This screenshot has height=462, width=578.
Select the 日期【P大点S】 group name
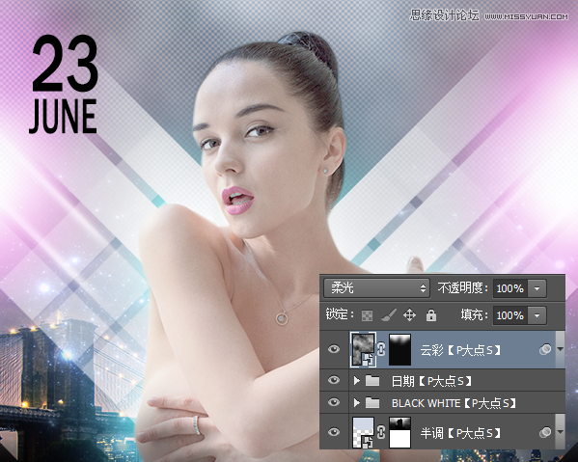pos(431,381)
